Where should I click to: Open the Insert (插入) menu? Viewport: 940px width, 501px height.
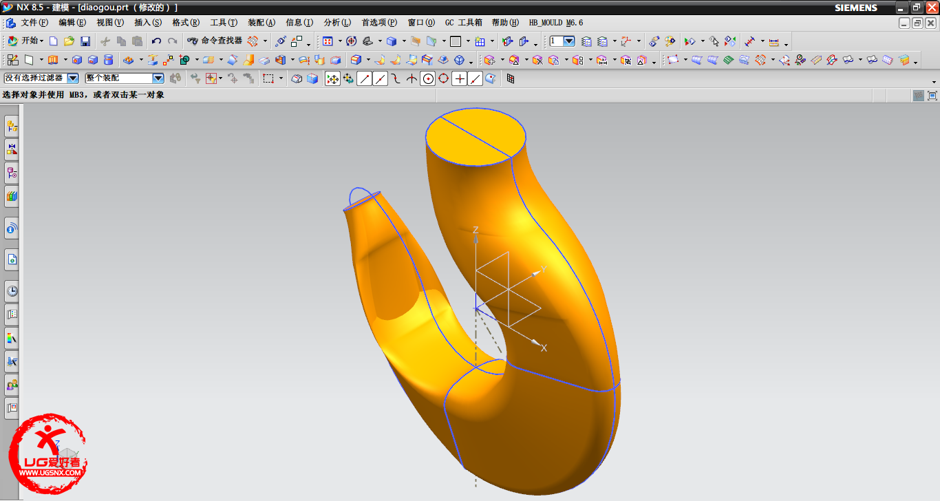[x=148, y=23]
